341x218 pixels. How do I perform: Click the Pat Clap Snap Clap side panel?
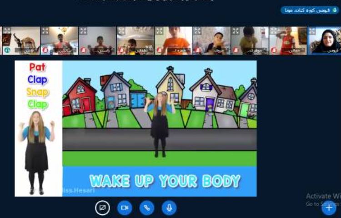[38, 129]
